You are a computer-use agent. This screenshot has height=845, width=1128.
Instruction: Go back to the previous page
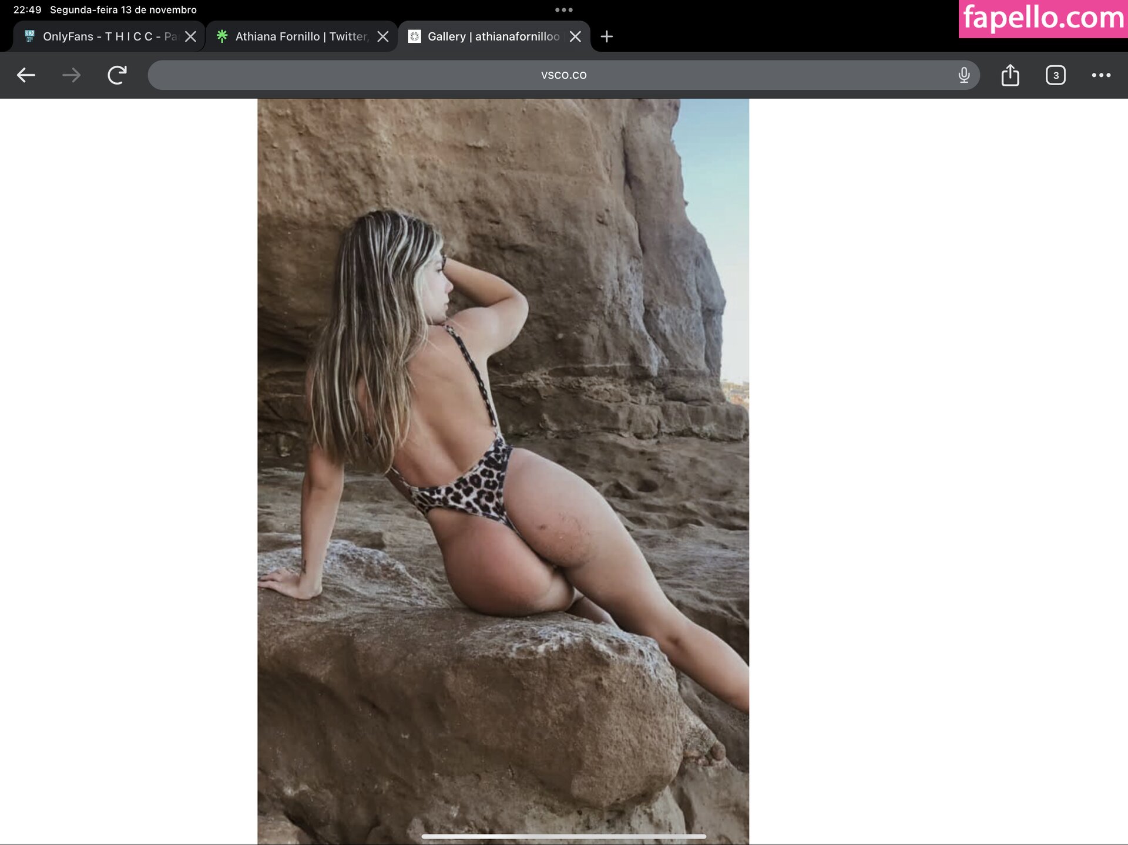(x=26, y=75)
